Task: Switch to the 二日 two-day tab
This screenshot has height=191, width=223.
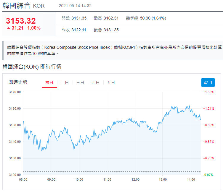Action: 65,82
